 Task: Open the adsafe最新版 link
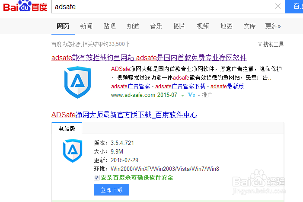tap(227, 86)
